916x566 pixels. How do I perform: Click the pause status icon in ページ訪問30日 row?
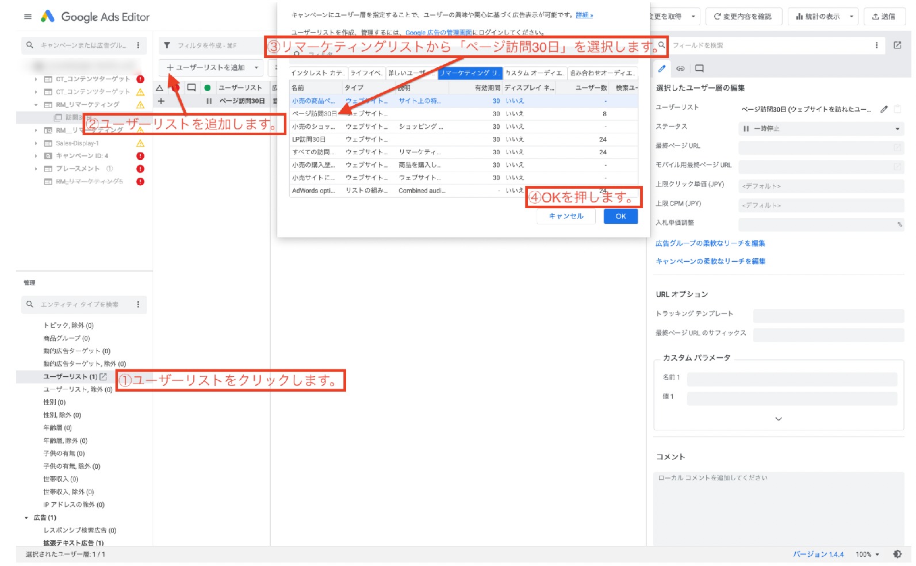pyautogui.click(x=209, y=101)
